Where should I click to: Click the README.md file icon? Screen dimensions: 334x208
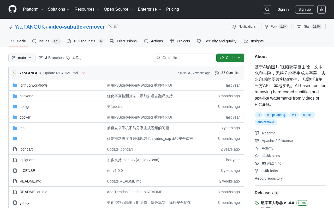click(x=15, y=181)
